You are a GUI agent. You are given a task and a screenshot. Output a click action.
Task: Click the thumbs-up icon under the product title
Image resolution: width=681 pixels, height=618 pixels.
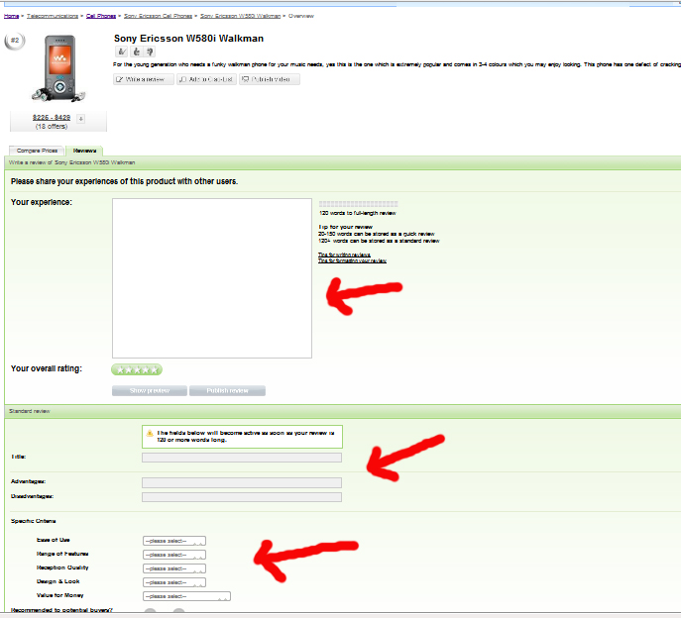(x=137, y=51)
